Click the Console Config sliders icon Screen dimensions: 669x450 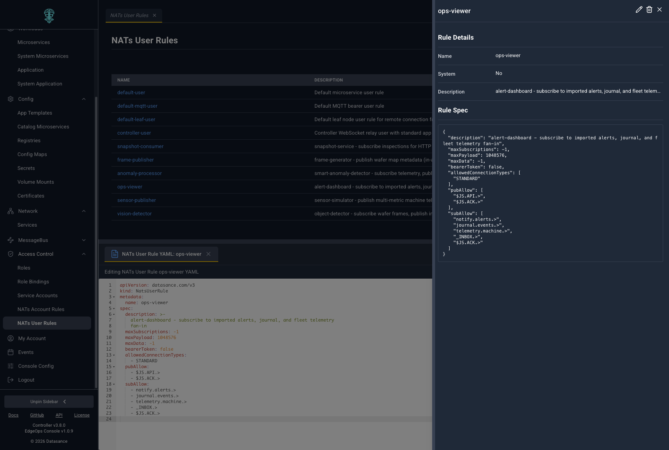coord(11,366)
